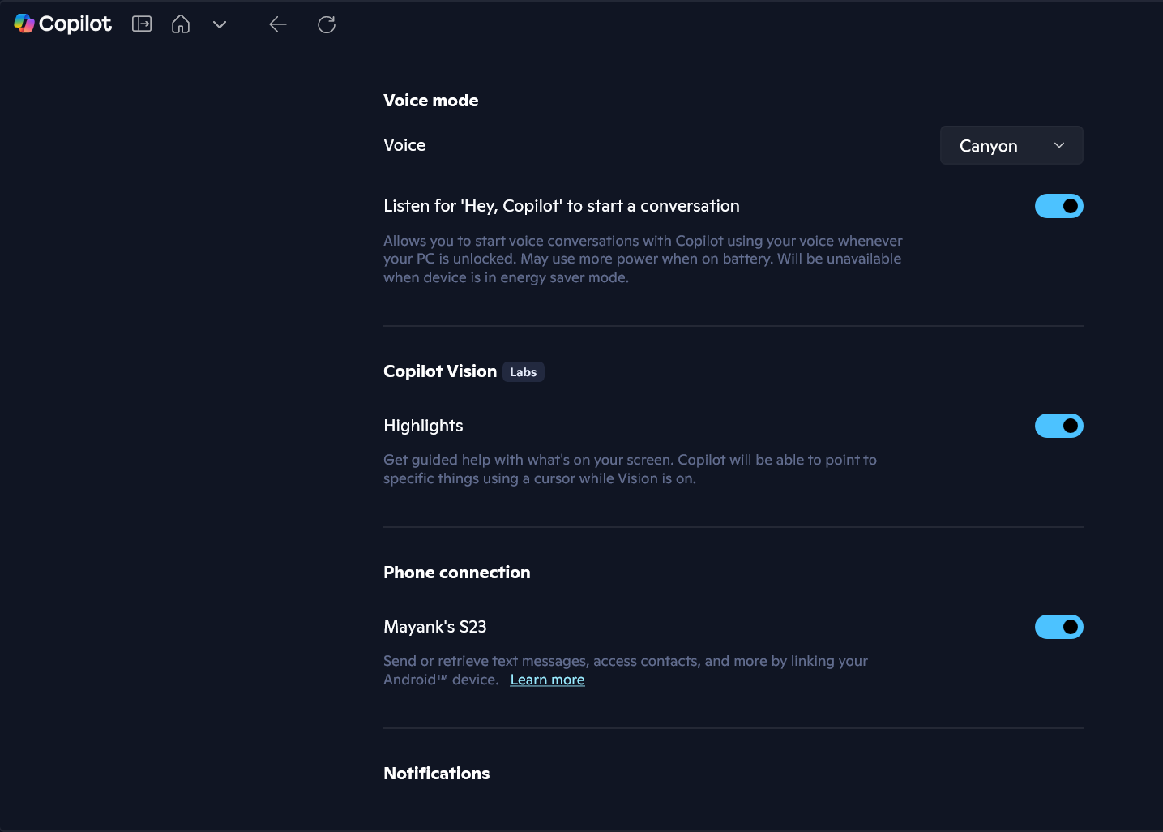The image size is (1163, 832).
Task: Click the Notifications section heading
Action: coord(436,774)
